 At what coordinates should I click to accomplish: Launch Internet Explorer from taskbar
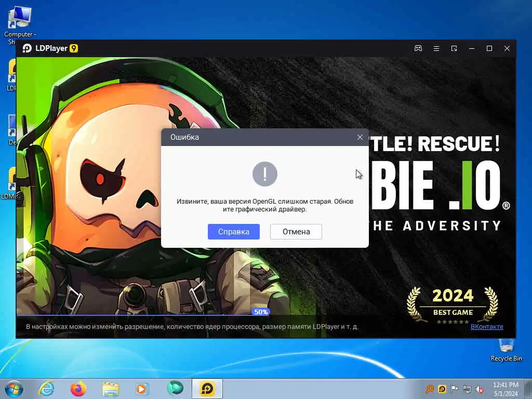tap(46, 389)
